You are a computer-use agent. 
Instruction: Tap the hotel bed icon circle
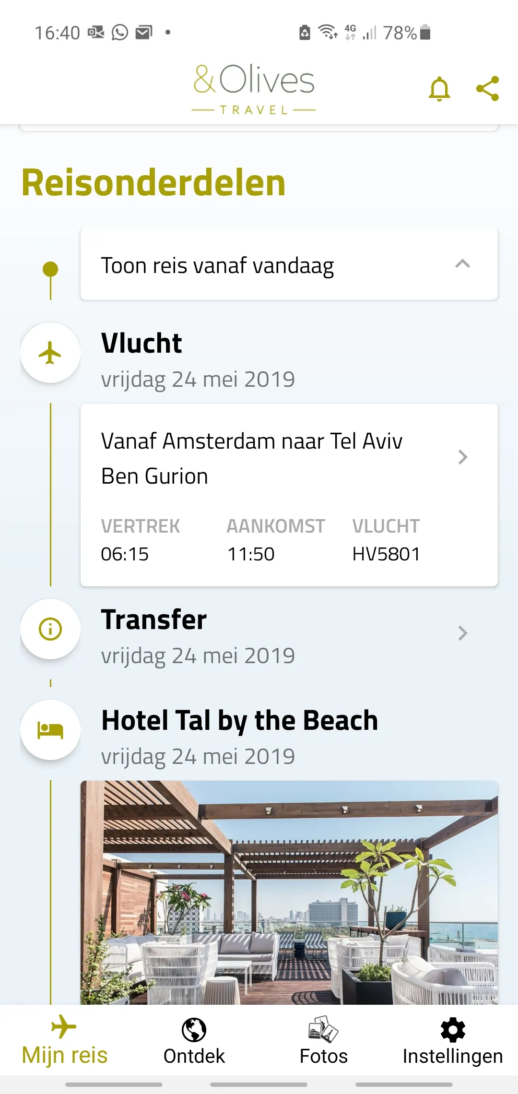tap(50, 730)
